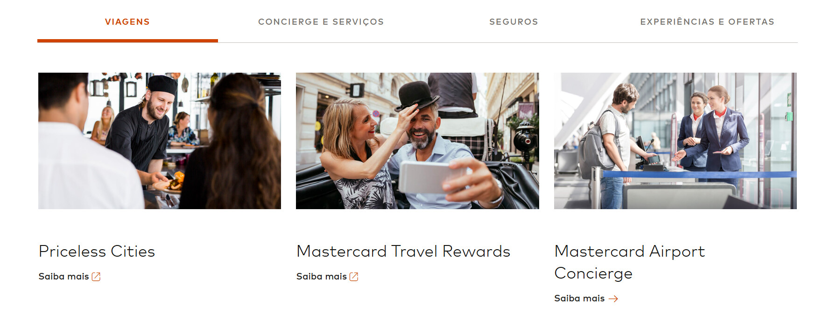
Task: Click the arrow icon under Mastercard Airport Concierge
Action: pyautogui.click(x=613, y=299)
